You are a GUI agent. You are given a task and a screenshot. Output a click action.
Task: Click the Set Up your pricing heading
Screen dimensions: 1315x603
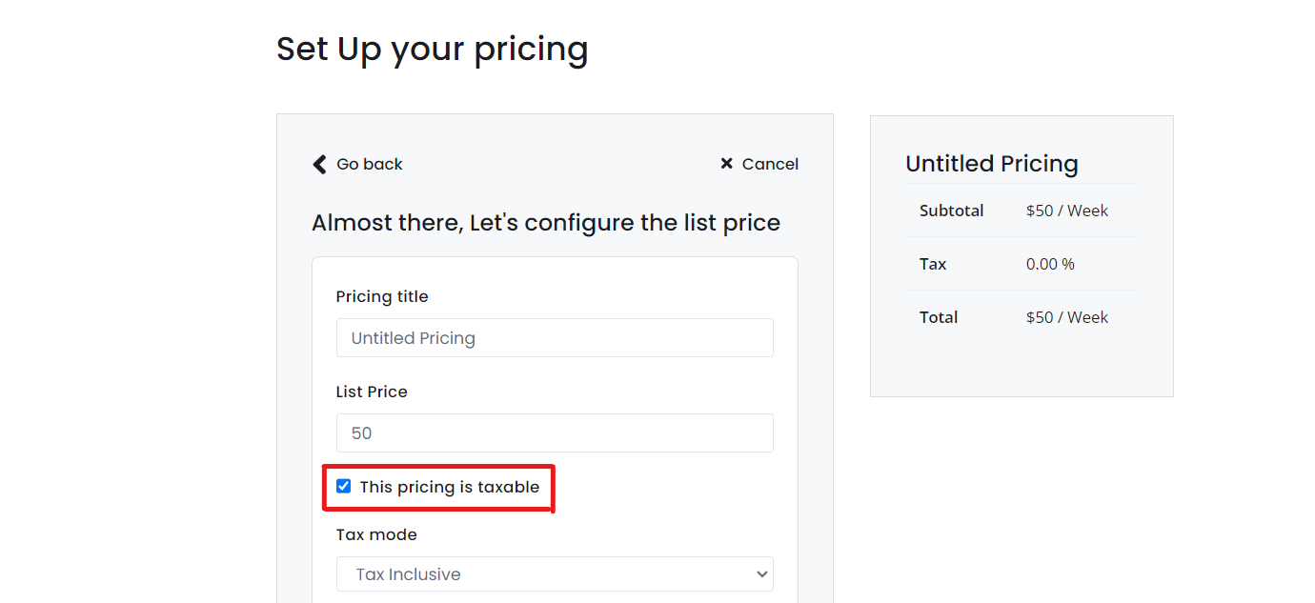(x=432, y=49)
